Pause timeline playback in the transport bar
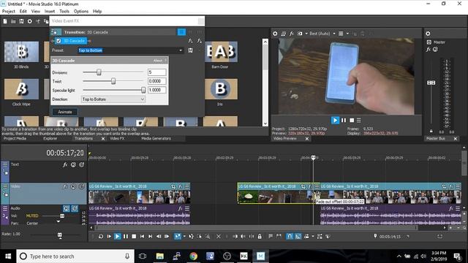 coord(126,237)
